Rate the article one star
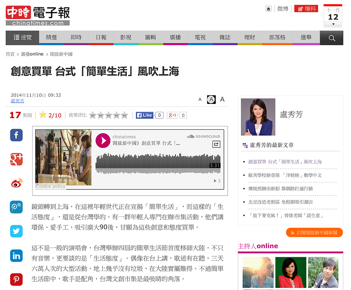Screen dimensions: 351x290 (x=93, y=115)
